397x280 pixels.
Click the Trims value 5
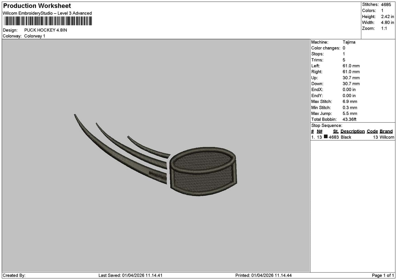click(x=344, y=60)
